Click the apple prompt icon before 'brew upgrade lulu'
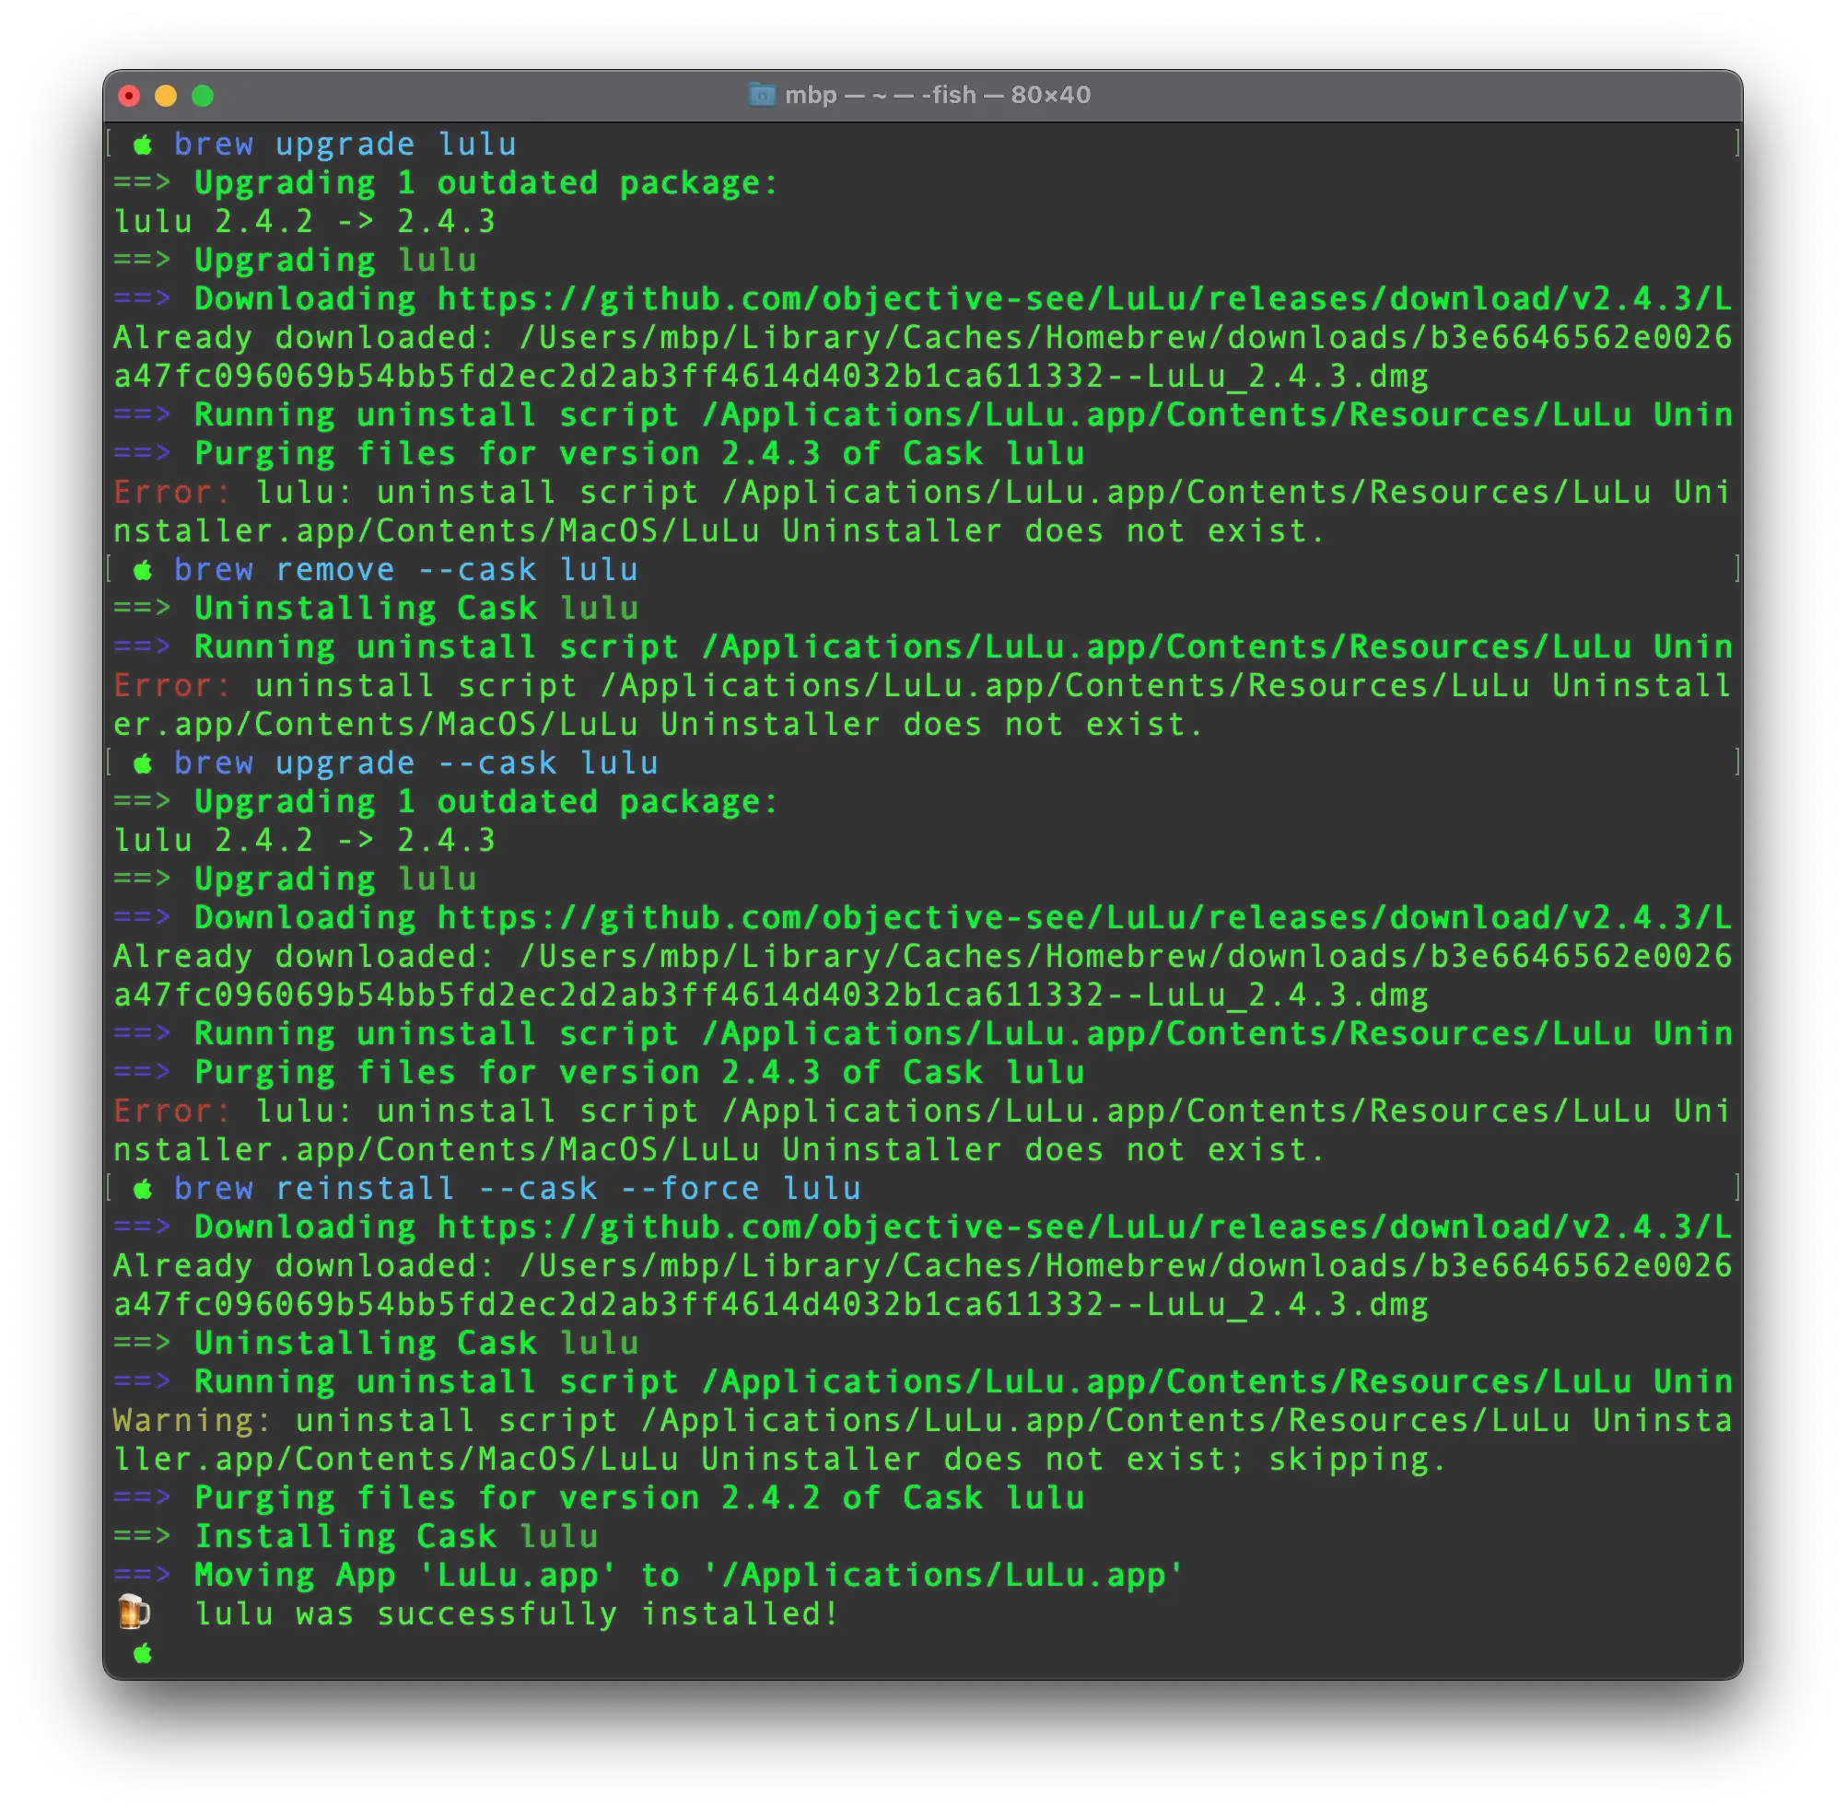 pyautogui.click(x=143, y=145)
